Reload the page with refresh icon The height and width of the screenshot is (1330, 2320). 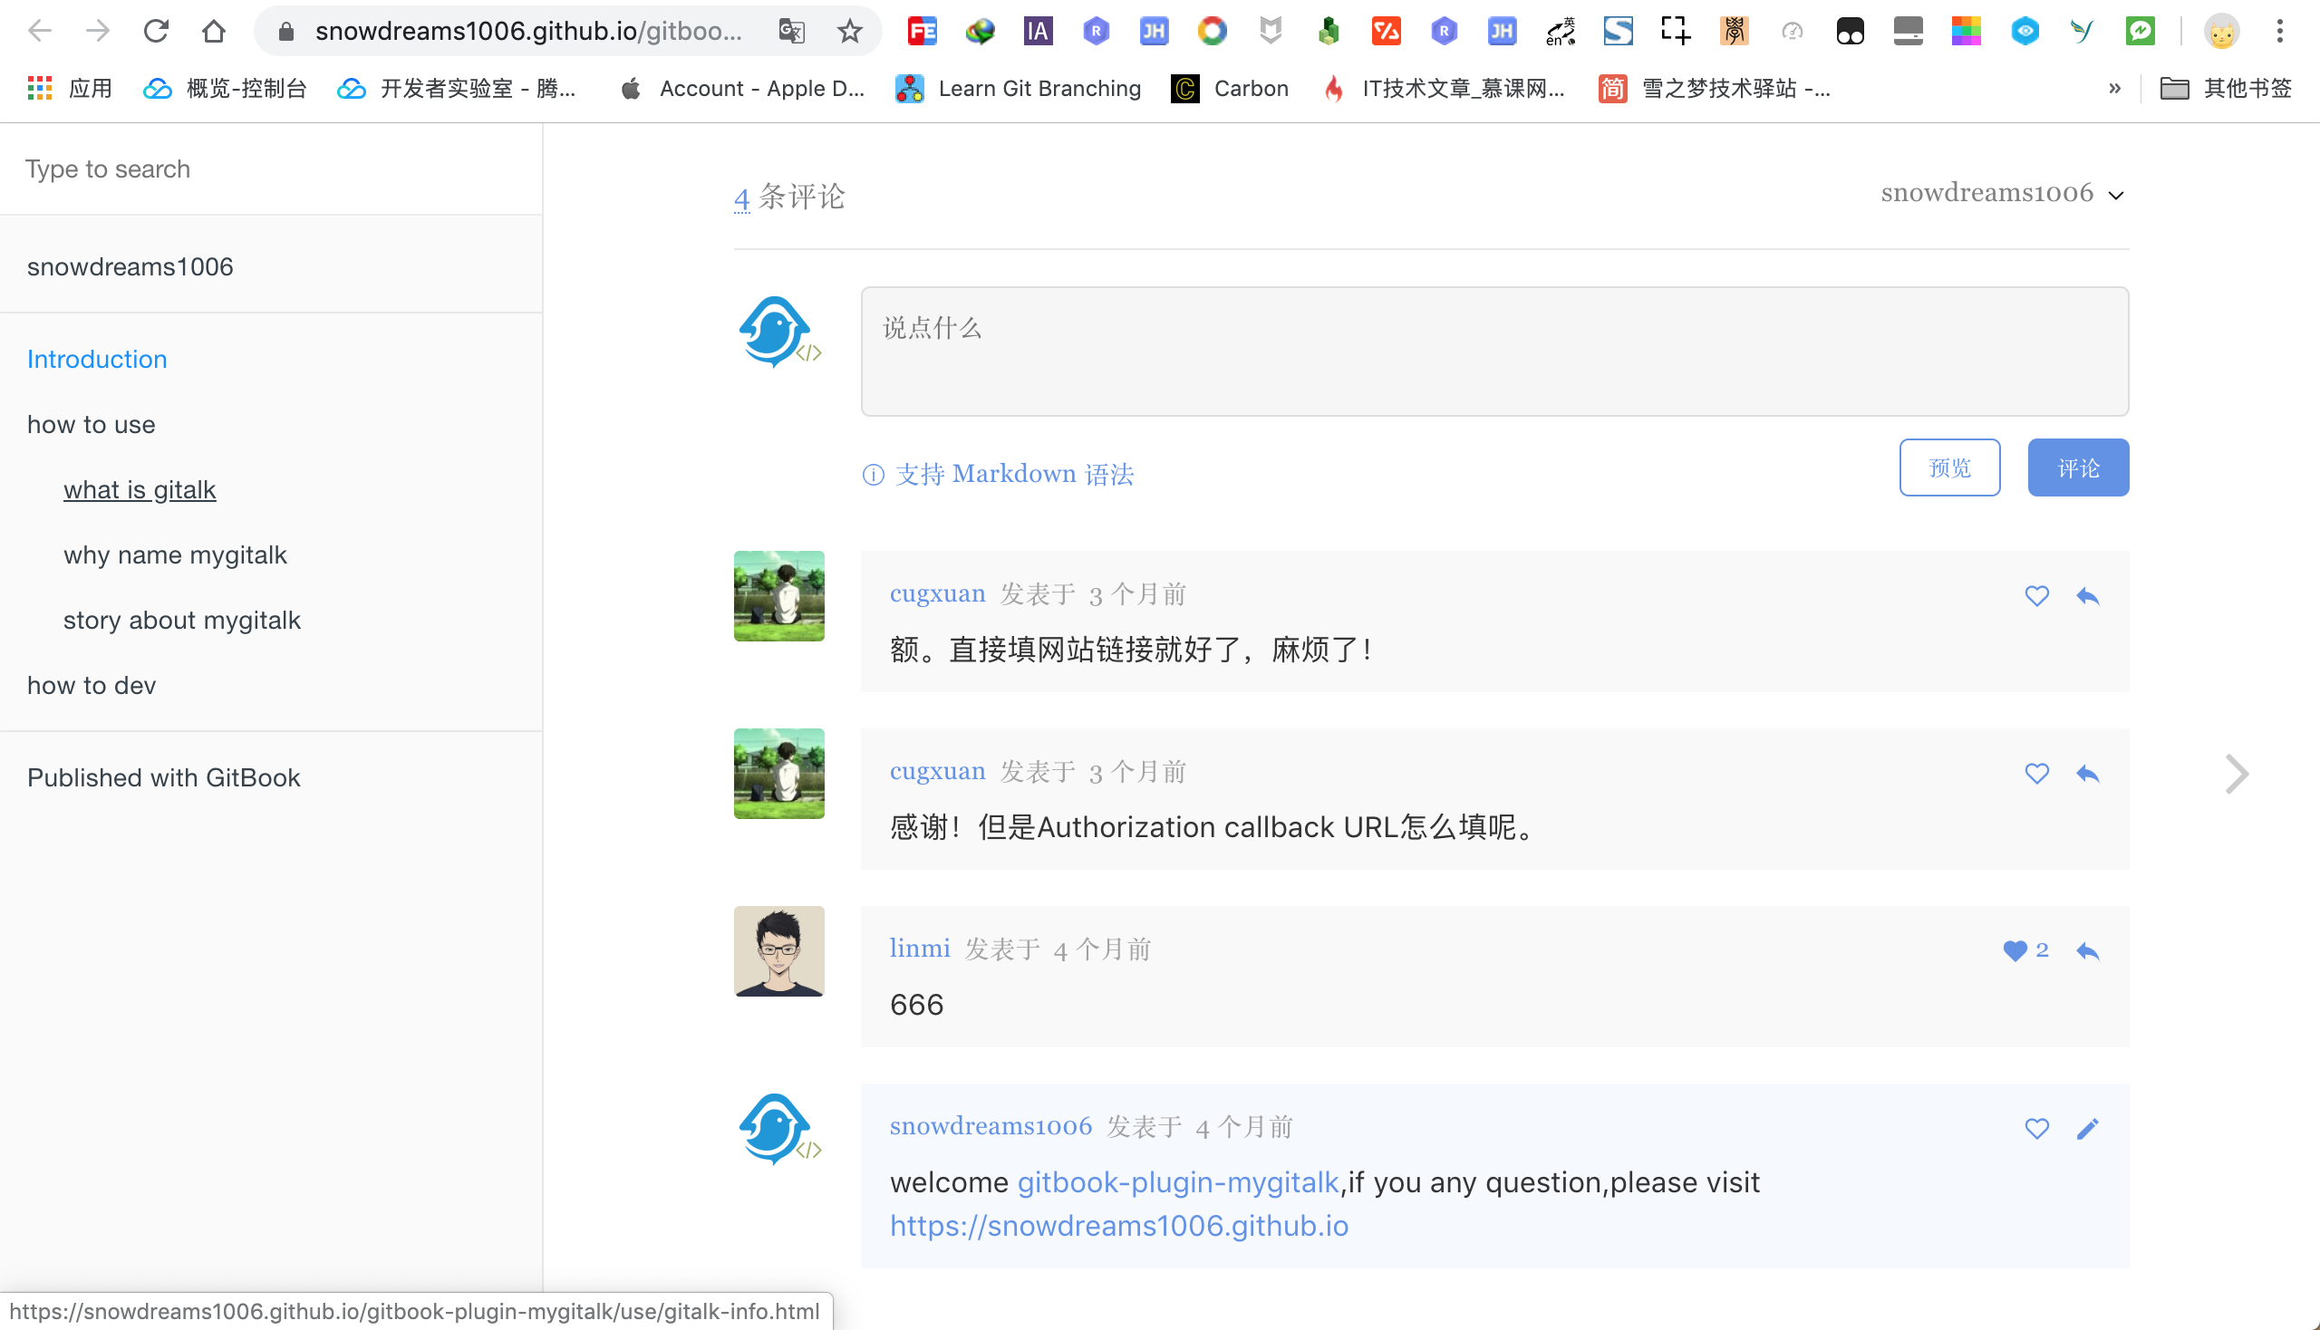click(x=156, y=31)
